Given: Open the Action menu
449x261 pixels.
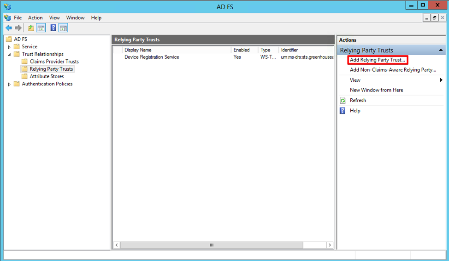Looking at the screenshot, I should pyautogui.click(x=35, y=18).
